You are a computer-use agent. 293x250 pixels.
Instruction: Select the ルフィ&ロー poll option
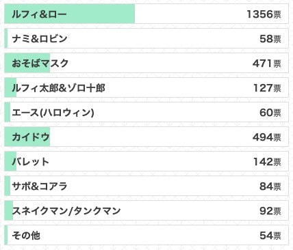pos(146,14)
